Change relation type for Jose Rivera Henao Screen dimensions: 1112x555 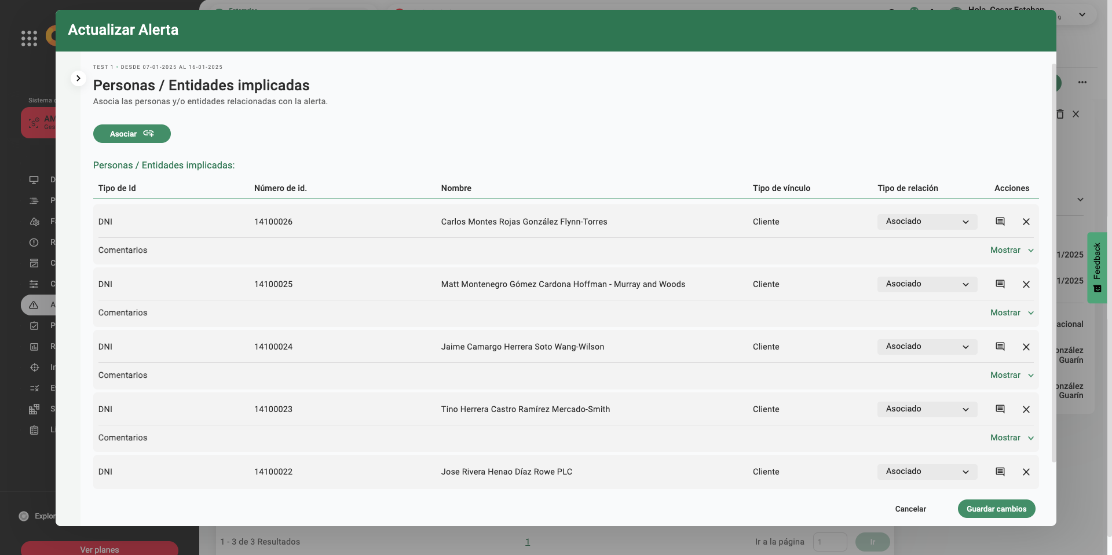pyautogui.click(x=927, y=472)
